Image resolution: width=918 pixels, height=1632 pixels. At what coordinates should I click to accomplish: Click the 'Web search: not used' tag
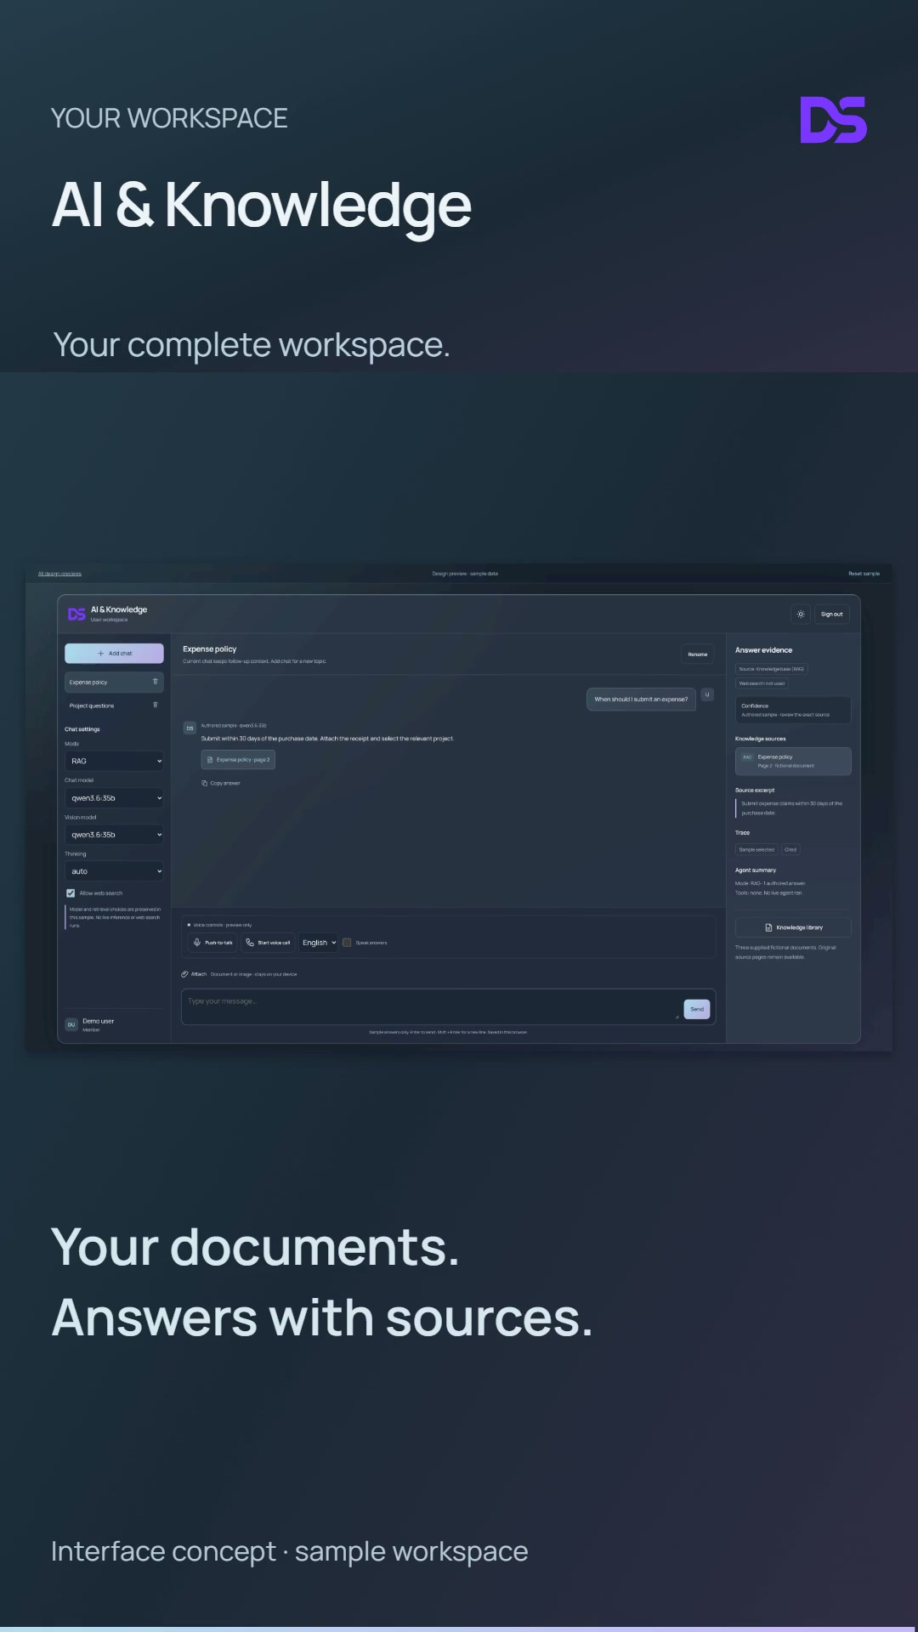[x=762, y=683]
